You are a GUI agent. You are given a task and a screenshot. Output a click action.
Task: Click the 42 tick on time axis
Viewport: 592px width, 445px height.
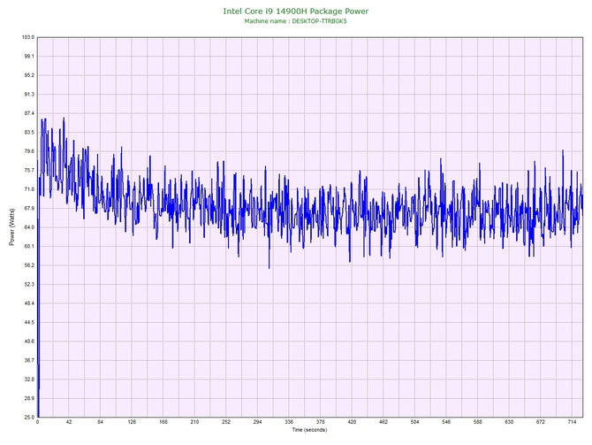(x=69, y=422)
